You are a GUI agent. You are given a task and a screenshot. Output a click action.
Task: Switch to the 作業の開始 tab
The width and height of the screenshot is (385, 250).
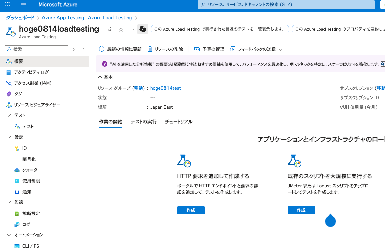point(110,122)
